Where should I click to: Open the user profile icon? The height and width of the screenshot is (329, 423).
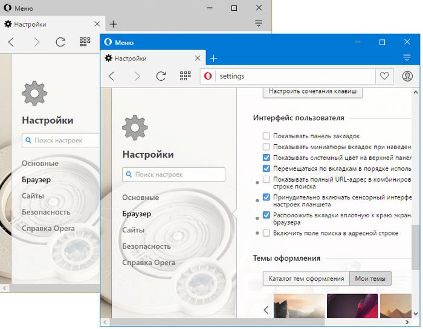tap(407, 76)
